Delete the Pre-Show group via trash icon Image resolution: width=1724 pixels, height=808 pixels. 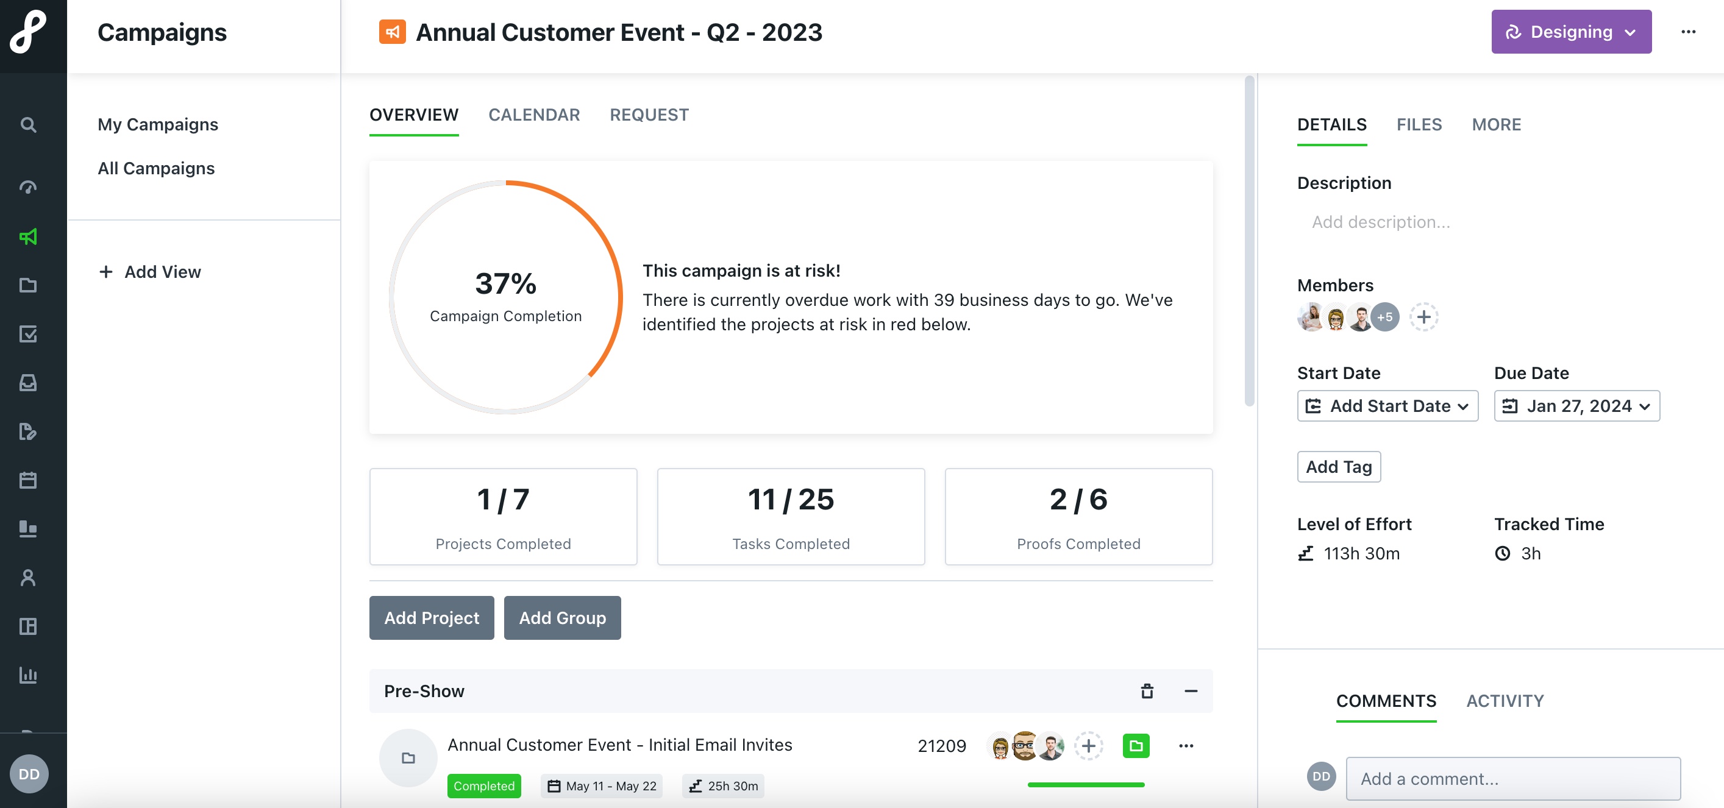pyautogui.click(x=1147, y=691)
